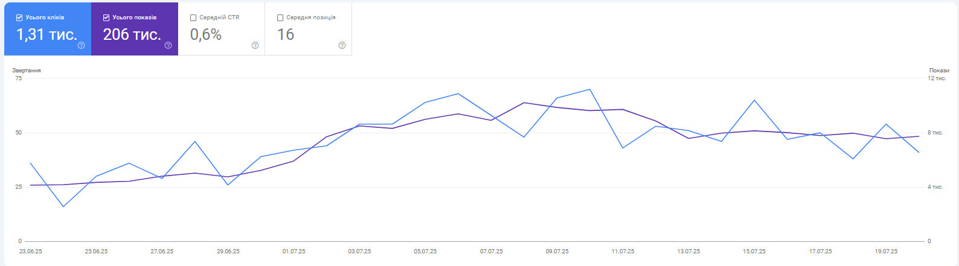The height and width of the screenshot is (266, 959).
Task: Click the average position value 16
Action: click(286, 34)
